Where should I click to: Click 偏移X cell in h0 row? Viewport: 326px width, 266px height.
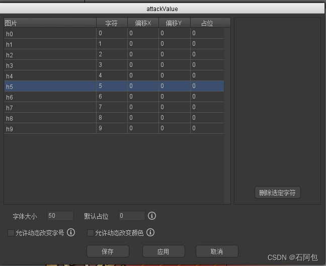click(143, 33)
